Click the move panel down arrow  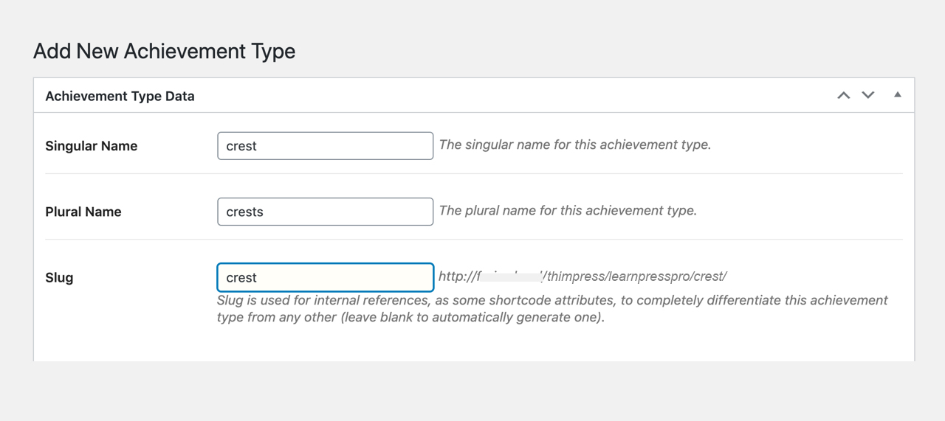868,95
